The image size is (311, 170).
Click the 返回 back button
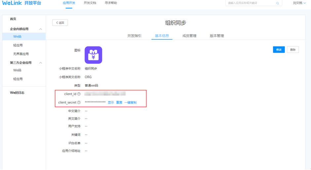(x=60, y=23)
